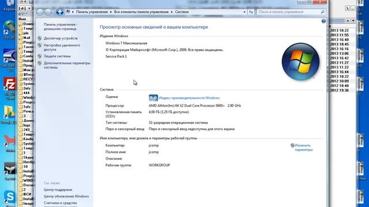Click the blue Up arrow button
Screen dimensions: 369x207
(x=60, y=11)
